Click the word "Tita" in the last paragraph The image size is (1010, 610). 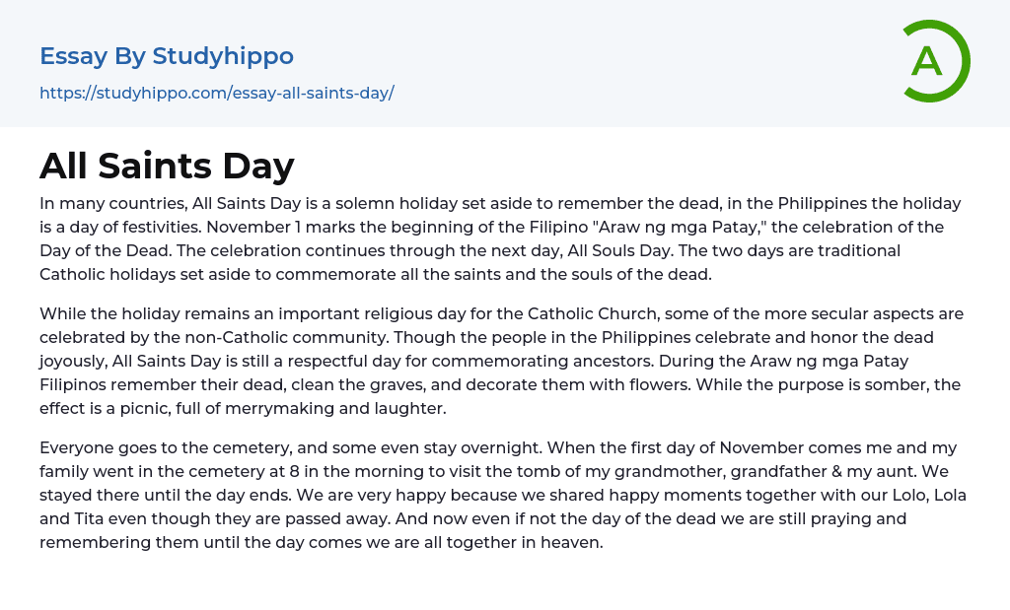pyautogui.click(x=94, y=519)
